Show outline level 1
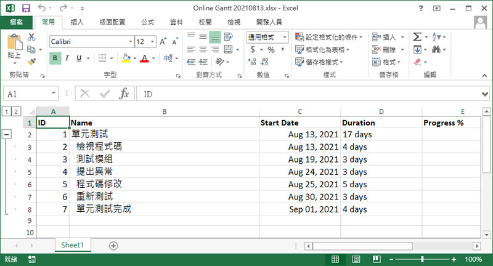Screen dimensions: 493x266 pyautogui.click(x=6, y=111)
